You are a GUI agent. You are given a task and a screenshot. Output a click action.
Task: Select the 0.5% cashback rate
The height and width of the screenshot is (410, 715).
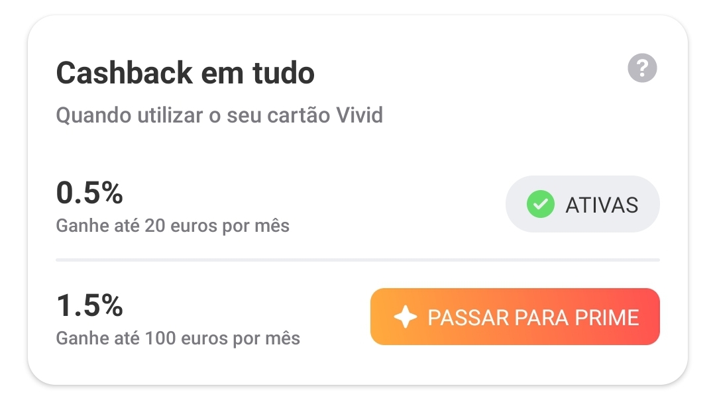[x=89, y=193]
